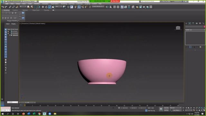Viewport: 206px width, 116px height.
Task: Switch to the Selection ribbon tab
Action: 25,10
